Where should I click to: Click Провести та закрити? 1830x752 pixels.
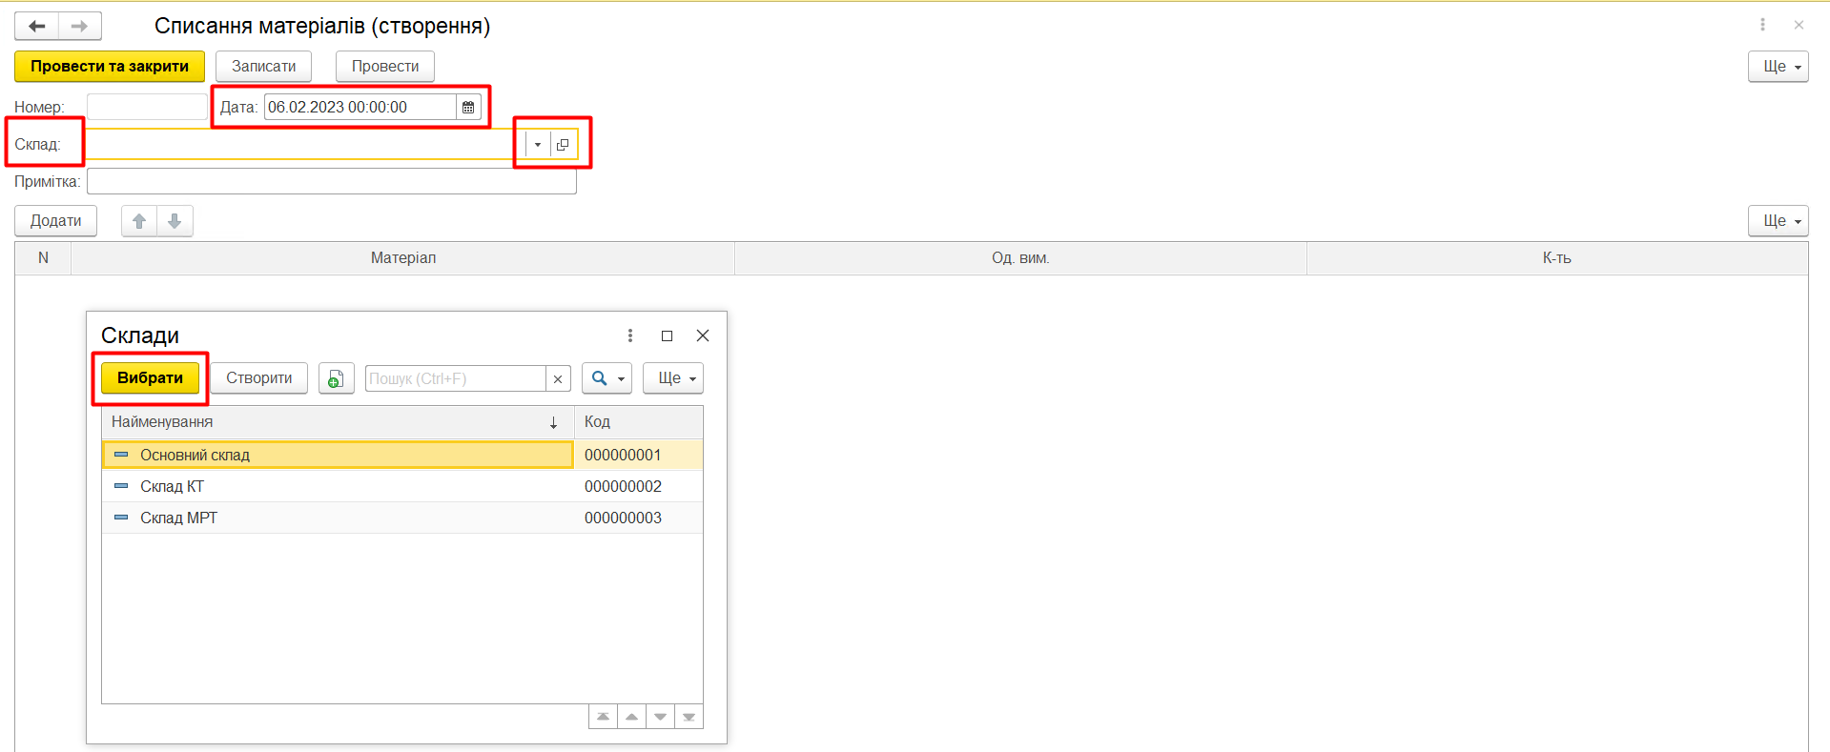coord(110,67)
